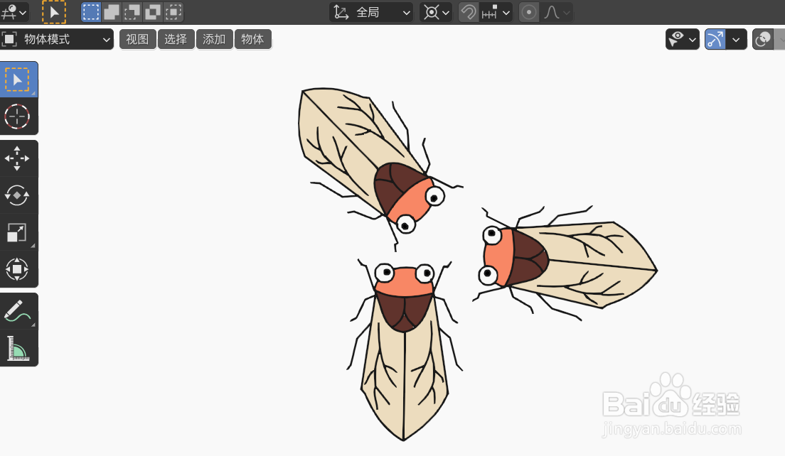The image size is (785, 456).
Task: Open the gizmo options dropdown arrow
Action: coord(737,39)
